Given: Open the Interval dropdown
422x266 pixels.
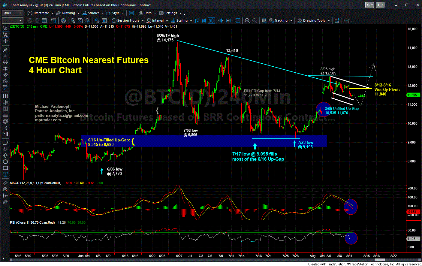Looking at the screenshot, I should coord(157,20).
